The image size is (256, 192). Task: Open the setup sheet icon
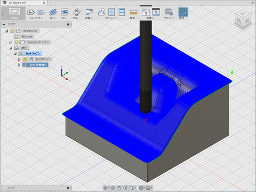[122, 12]
